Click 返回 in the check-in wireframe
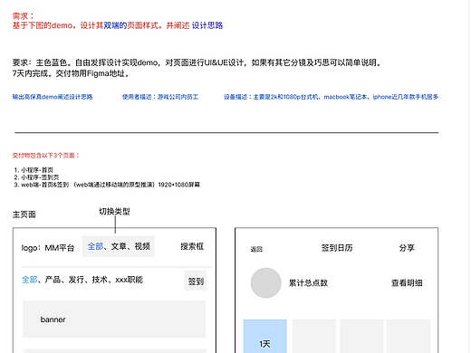 [256, 249]
